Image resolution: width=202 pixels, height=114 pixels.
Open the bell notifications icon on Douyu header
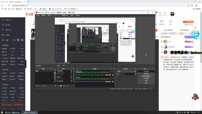point(160,13)
